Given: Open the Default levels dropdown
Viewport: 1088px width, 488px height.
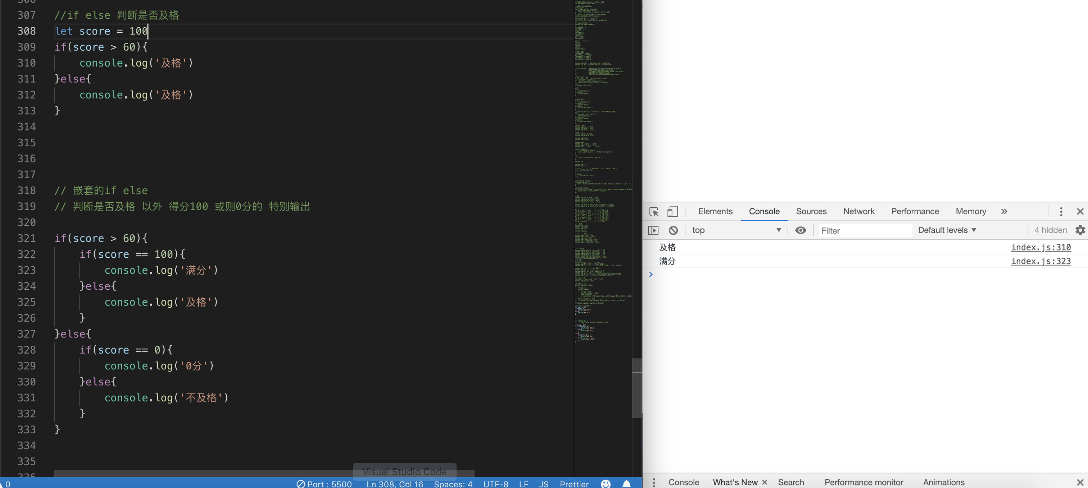Looking at the screenshot, I should pyautogui.click(x=947, y=230).
